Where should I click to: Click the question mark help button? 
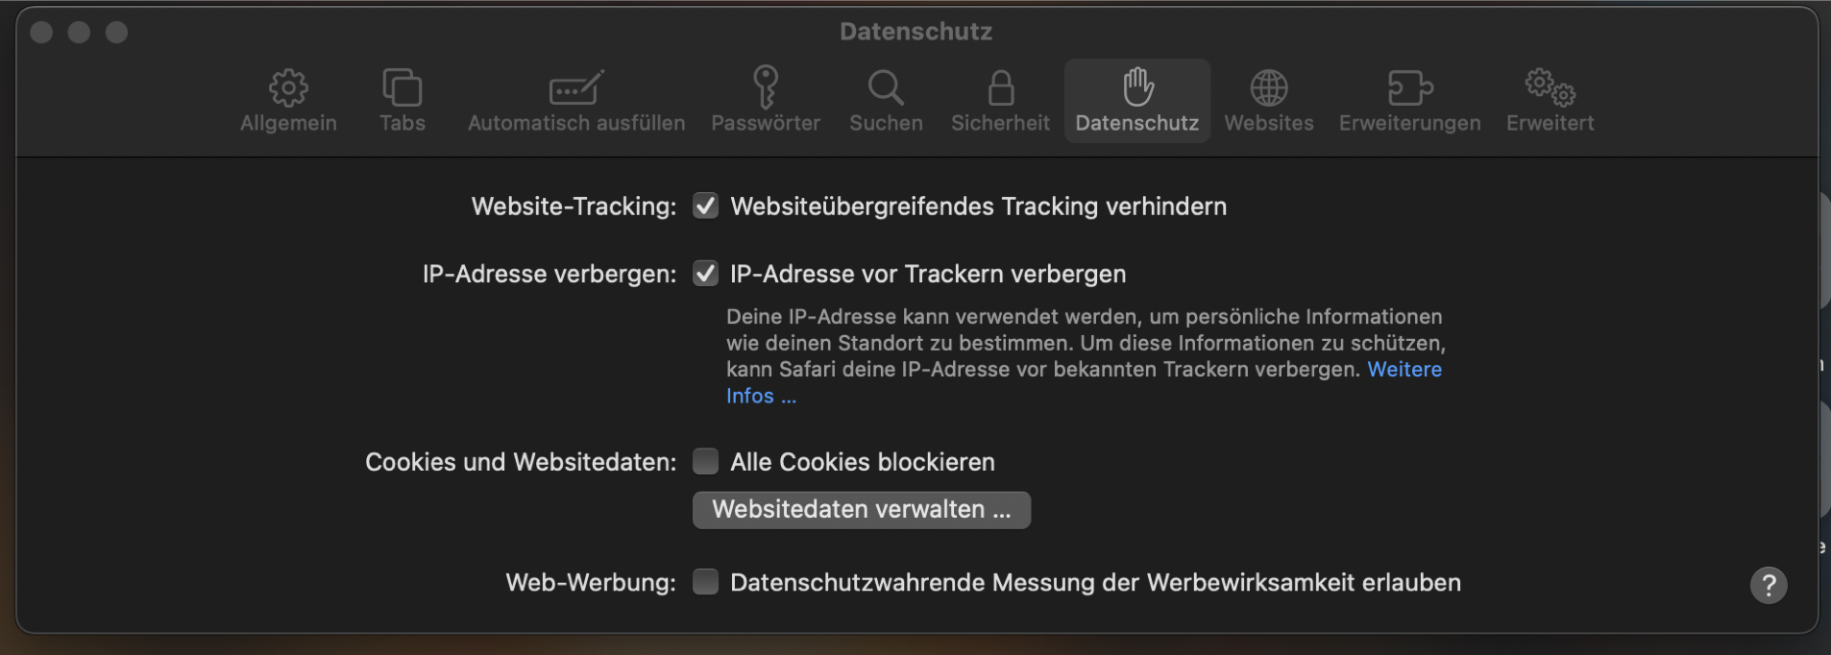1769,585
